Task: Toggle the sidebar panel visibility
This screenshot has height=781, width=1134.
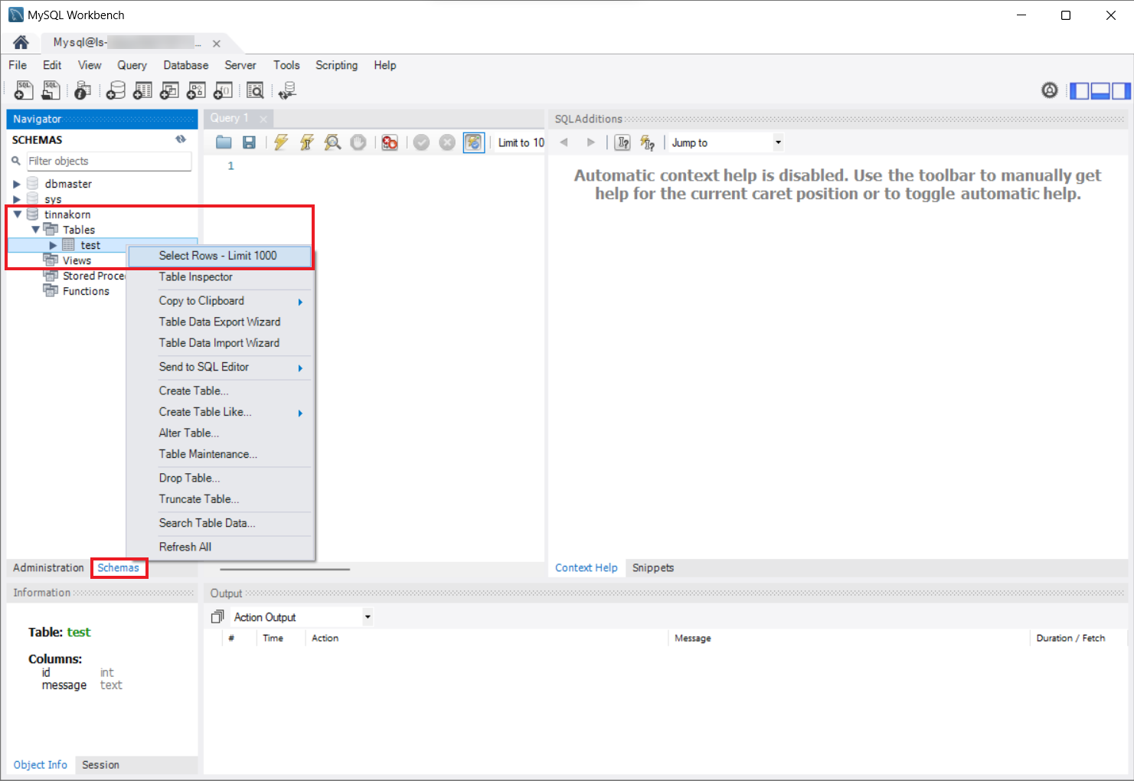Action: coord(1080,91)
